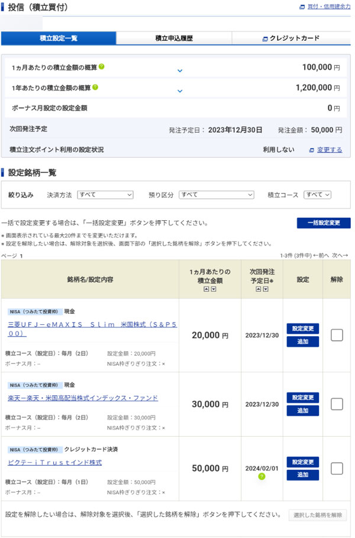
Task: Sort monthly amount column ascending
Action: tap(206, 289)
